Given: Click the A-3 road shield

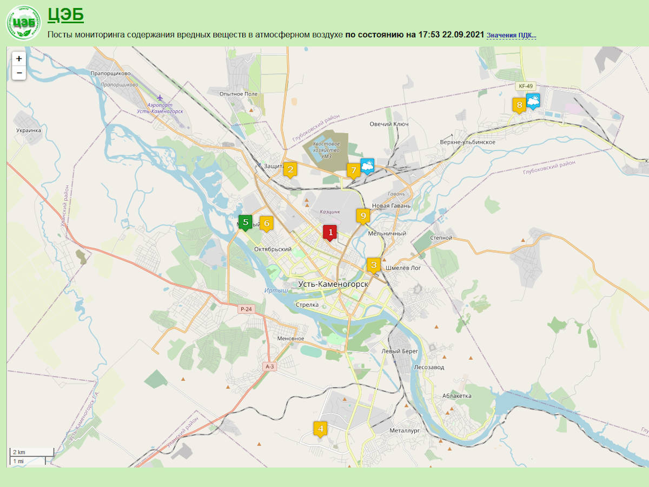Looking at the screenshot, I should pos(270,366).
